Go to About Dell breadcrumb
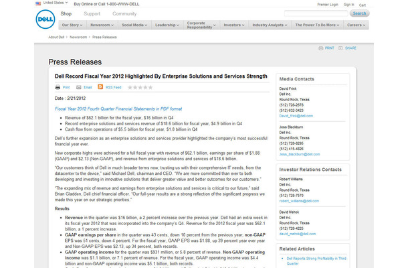 point(56,38)
